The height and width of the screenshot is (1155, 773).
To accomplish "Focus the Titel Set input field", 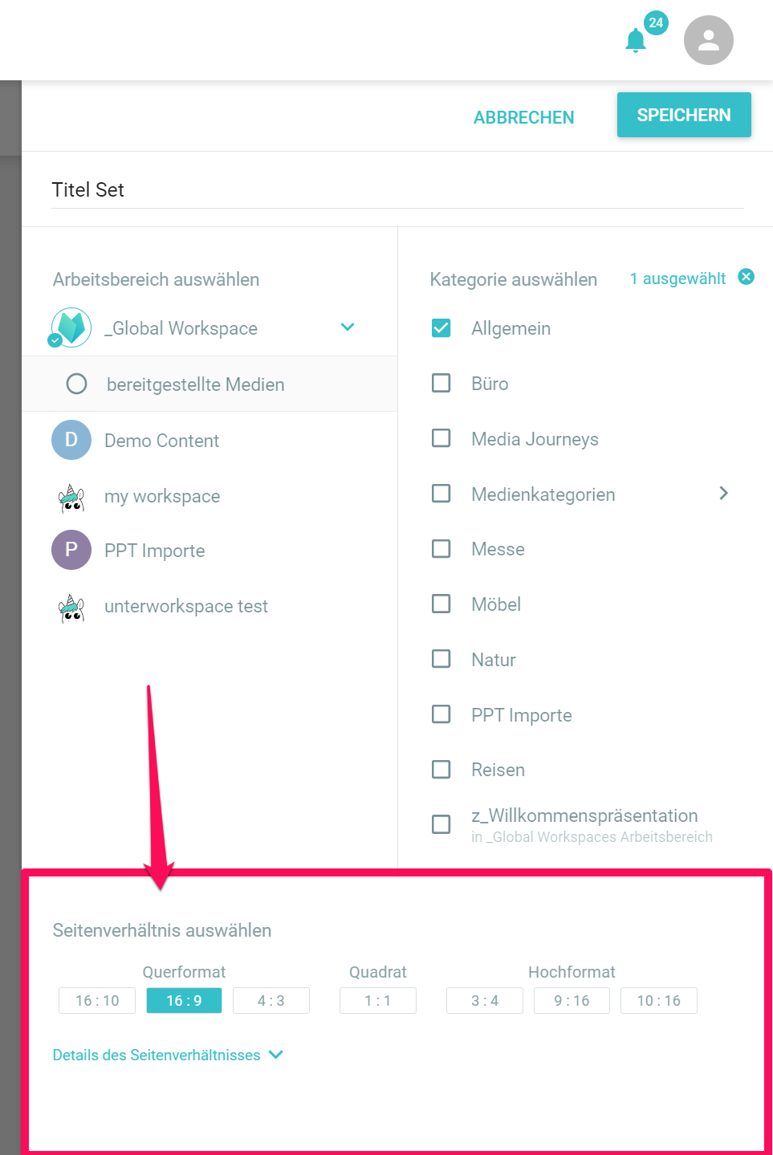I will 397,190.
